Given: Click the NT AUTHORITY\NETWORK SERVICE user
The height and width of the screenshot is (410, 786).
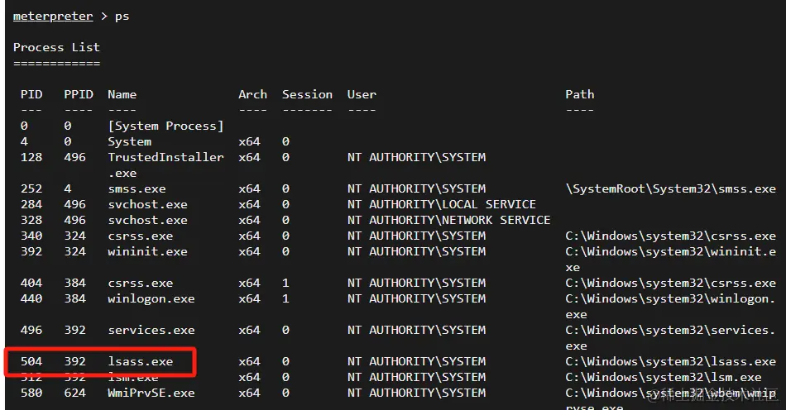Looking at the screenshot, I should (448, 220).
